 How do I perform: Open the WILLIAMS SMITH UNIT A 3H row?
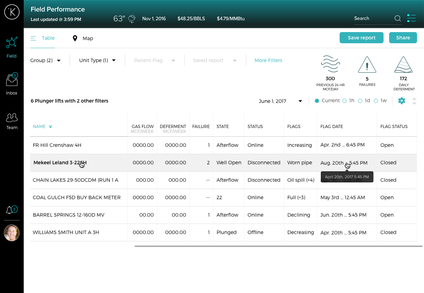point(224,232)
